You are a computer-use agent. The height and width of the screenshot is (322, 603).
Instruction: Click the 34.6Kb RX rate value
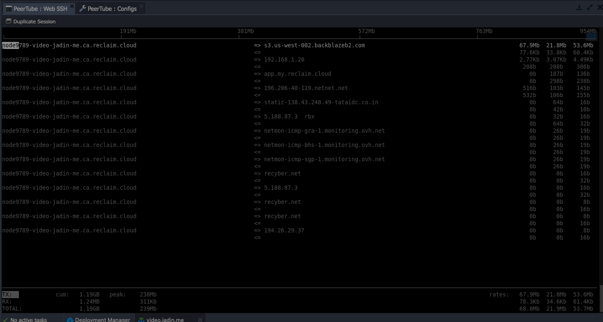pos(556,301)
